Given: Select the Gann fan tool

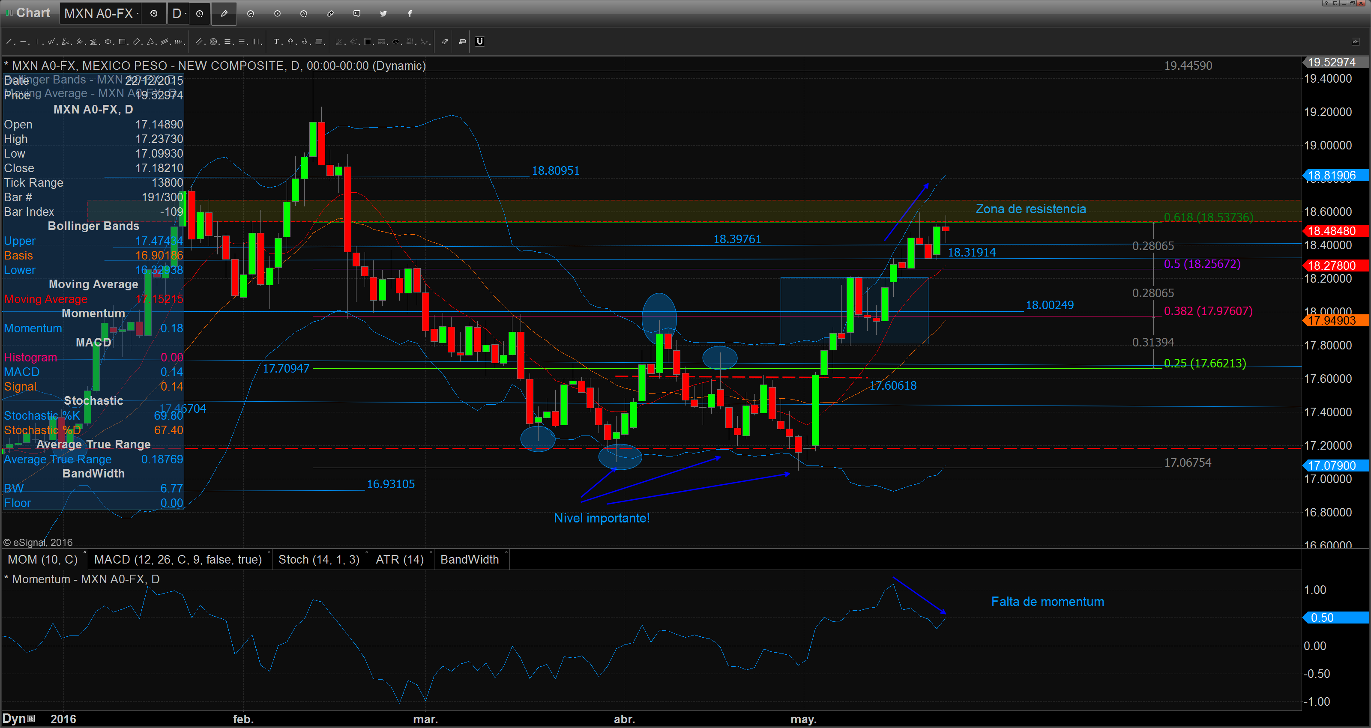Looking at the screenshot, I should tap(65, 42).
